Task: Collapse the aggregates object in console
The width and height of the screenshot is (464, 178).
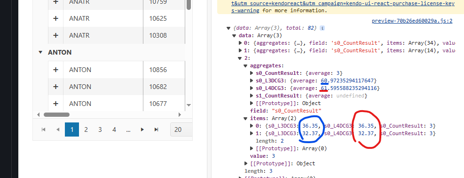Action: click(x=245, y=66)
